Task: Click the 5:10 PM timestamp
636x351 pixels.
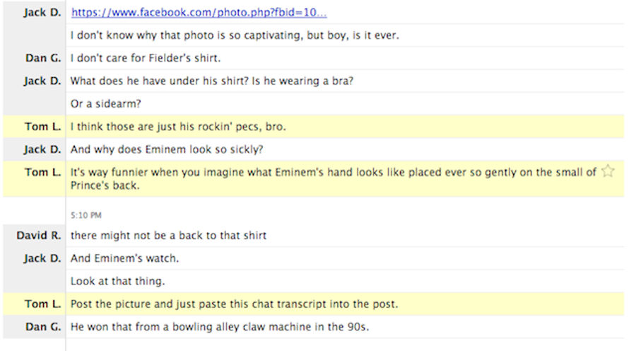Action: tap(86, 215)
